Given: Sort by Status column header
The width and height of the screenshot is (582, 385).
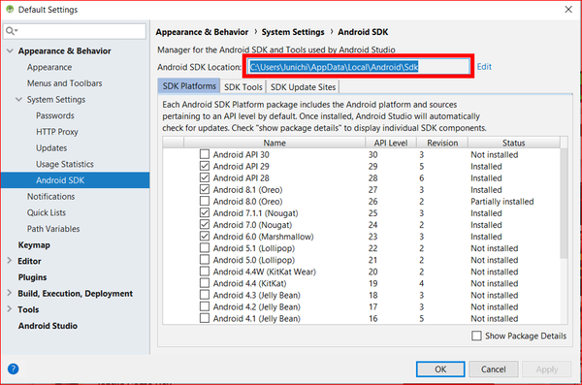Looking at the screenshot, I should (513, 143).
